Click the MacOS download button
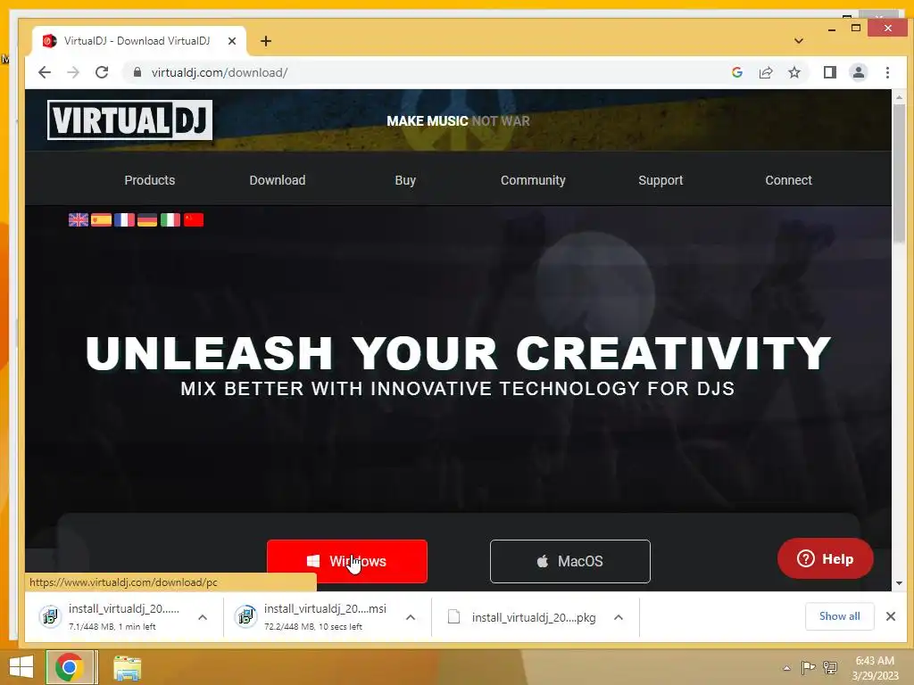Image resolution: width=914 pixels, height=685 pixels. point(570,561)
